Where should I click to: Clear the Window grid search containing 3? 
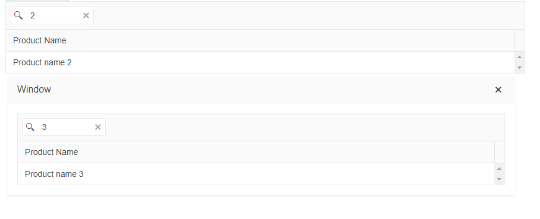[x=98, y=127]
